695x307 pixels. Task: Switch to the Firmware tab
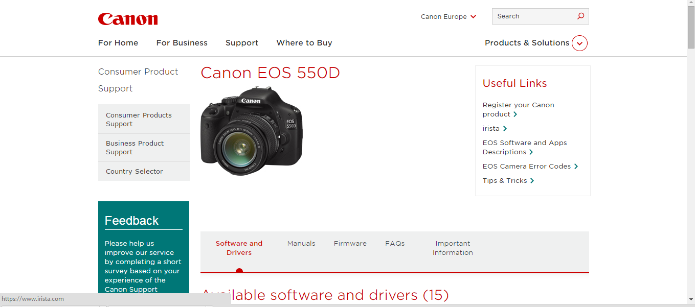tap(350, 244)
